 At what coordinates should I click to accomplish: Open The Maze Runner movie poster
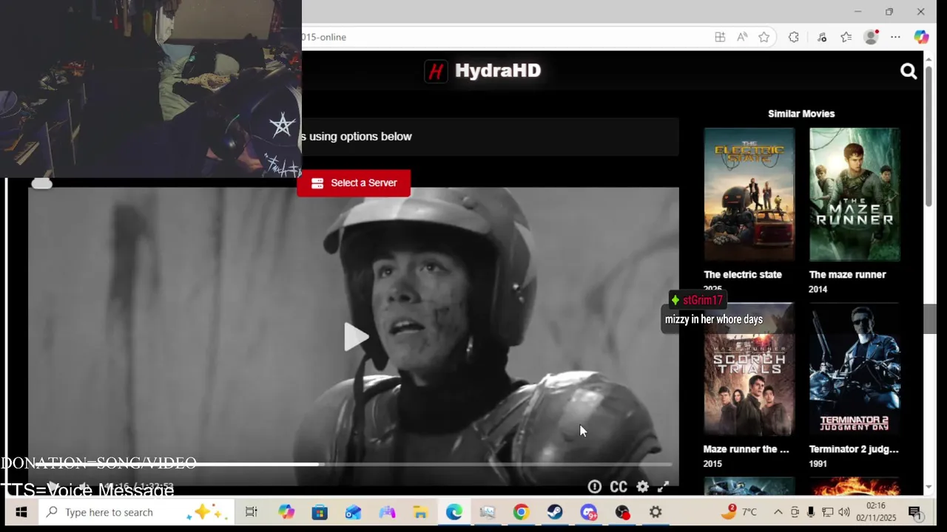point(855,194)
